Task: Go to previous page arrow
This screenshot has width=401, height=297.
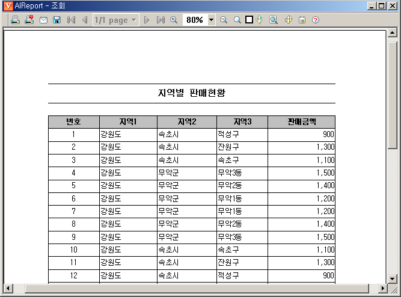Action: (x=85, y=20)
